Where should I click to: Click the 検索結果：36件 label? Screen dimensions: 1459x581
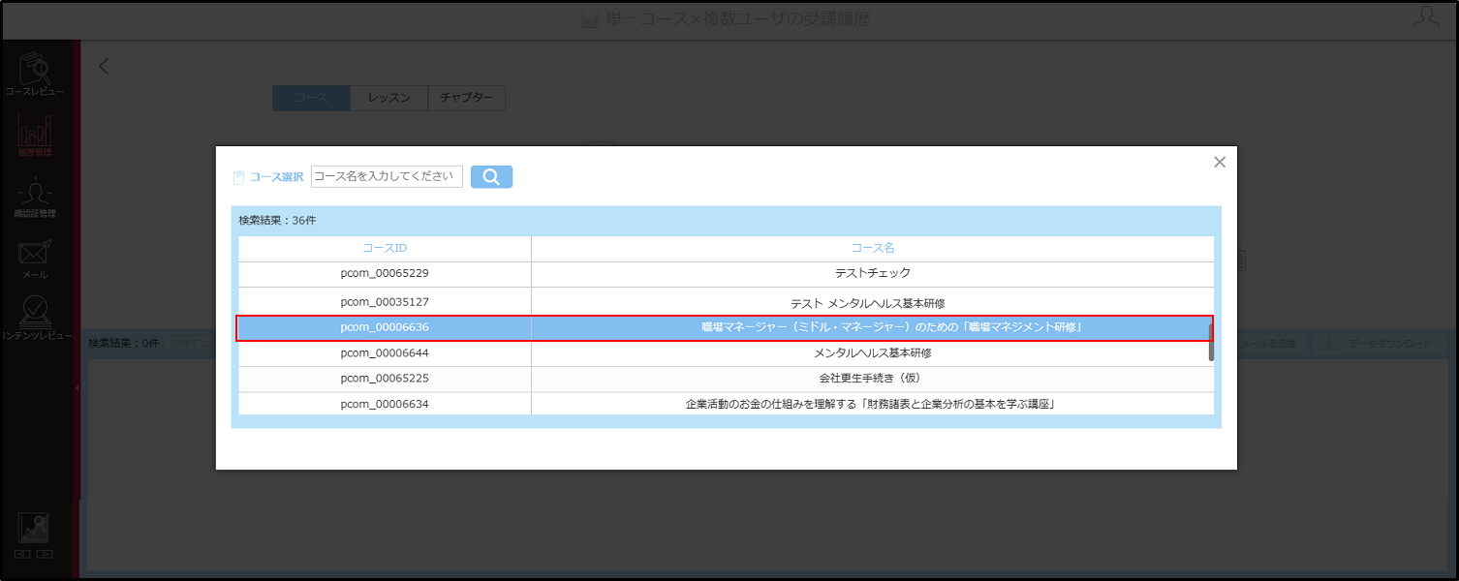277,221
